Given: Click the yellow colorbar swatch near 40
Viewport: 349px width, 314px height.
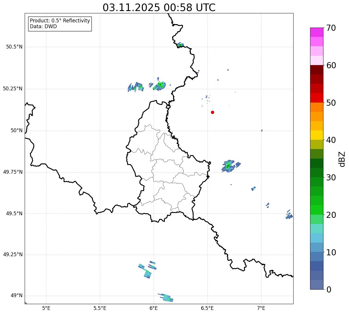Looking at the screenshot, I should tap(316, 135).
